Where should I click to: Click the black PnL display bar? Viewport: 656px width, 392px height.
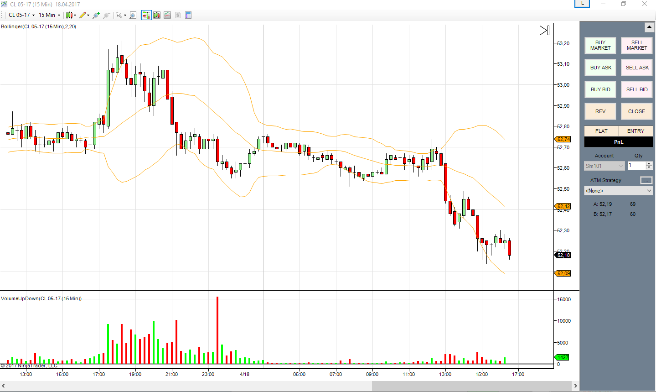click(x=619, y=142)
